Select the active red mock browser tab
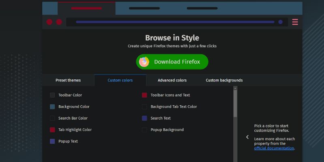Screen dimensions: 324x162 tap(86, 8)
